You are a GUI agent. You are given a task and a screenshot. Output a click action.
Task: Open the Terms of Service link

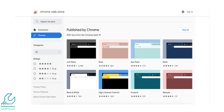pyautogui.click(x=41, y=92)
